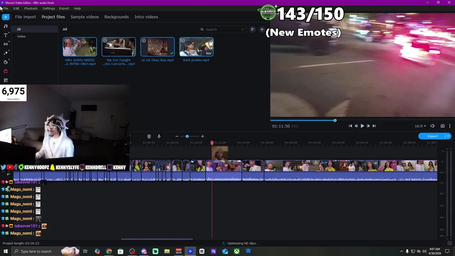Zoom in timeline with plus icon
Screen dimensions: 455x256
(x=203, y=136)
